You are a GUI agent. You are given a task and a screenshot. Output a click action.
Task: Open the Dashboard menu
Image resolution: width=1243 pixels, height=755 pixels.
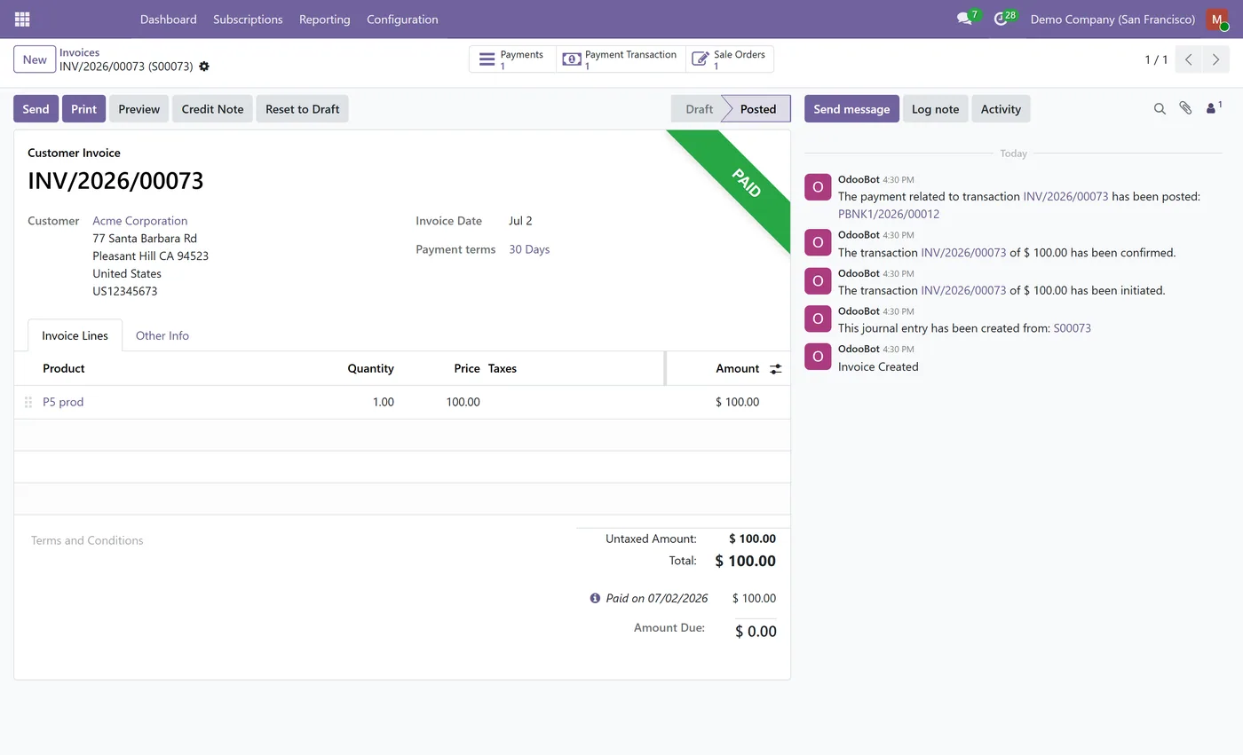(x=169, y=19)
